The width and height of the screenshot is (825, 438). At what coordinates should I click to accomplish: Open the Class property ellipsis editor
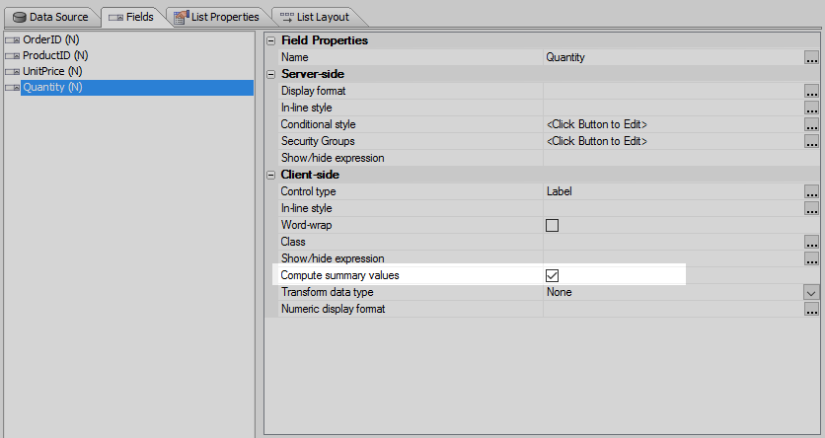811,242
